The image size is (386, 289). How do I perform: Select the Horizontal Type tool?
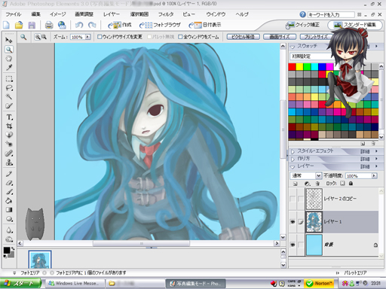9,117
